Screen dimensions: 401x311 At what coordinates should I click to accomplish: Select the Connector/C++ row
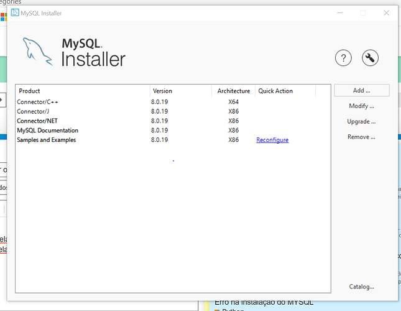click(173, 102)
